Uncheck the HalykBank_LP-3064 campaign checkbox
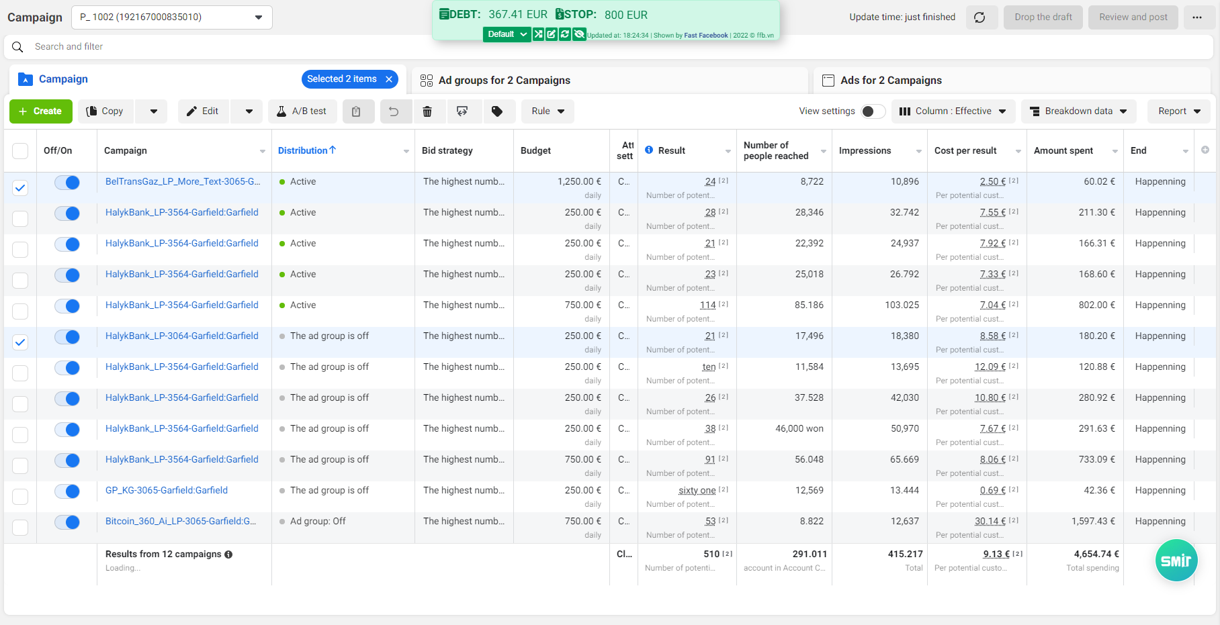This screenshot has height=625, width=1220. pos(20,342)
